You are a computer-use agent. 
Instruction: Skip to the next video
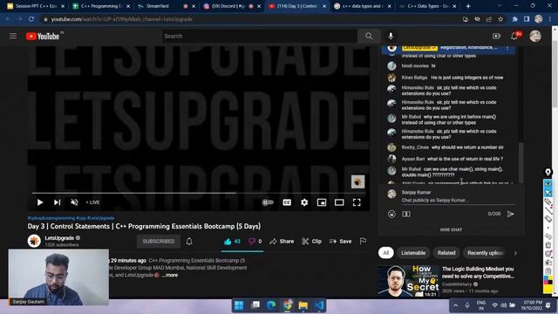(57, 202)
